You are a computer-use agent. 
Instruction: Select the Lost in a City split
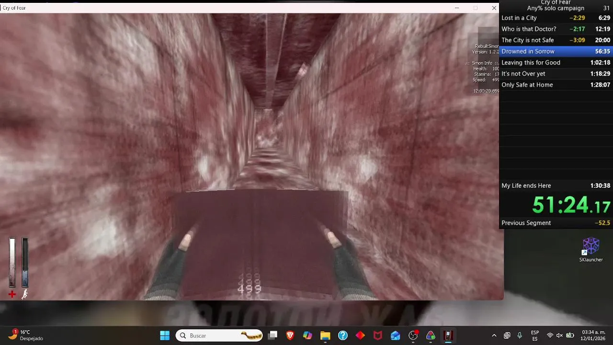[x=556, y=18]
